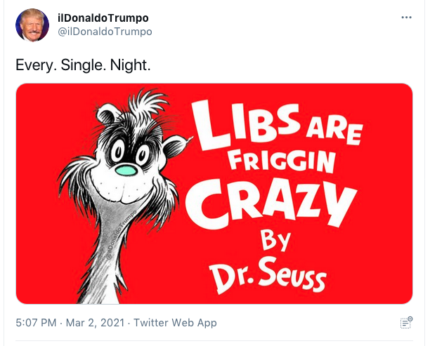430x346 pixels.
Task: Click the @ilDonaldoTrumpo handle
Action: [104, 32]
